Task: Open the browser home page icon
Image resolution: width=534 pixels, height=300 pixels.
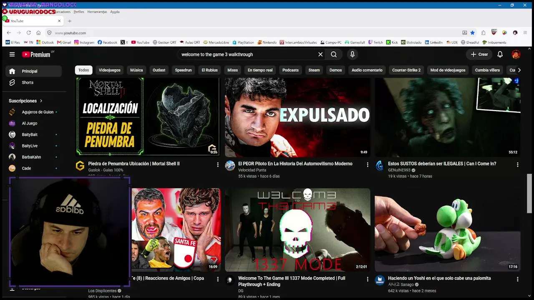Action: click(38, 32)
